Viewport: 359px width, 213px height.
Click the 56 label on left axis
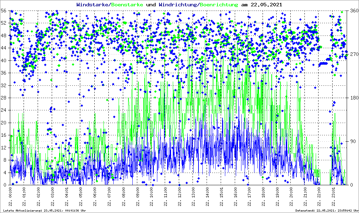4,11
